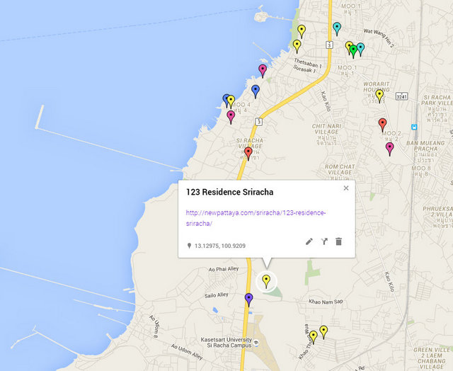
Task: Select the cyan marker right of green marker
Action: pos(360,50)
